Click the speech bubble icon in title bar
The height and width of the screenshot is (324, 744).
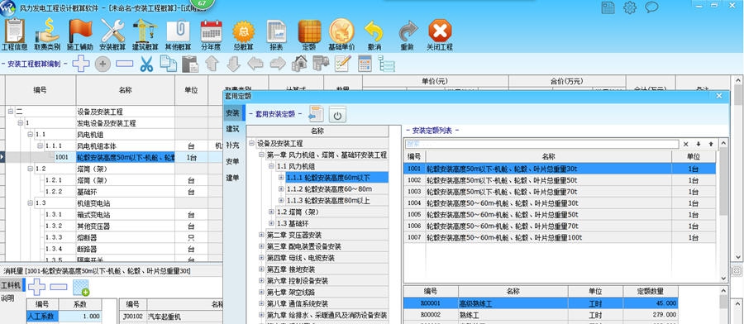tap(652, 7)
